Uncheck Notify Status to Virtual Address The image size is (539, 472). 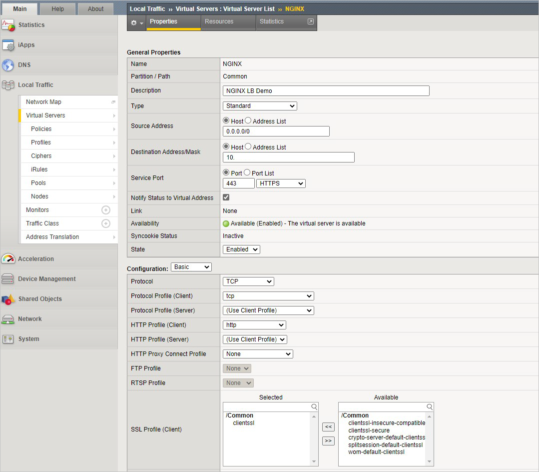pos(226,197)
